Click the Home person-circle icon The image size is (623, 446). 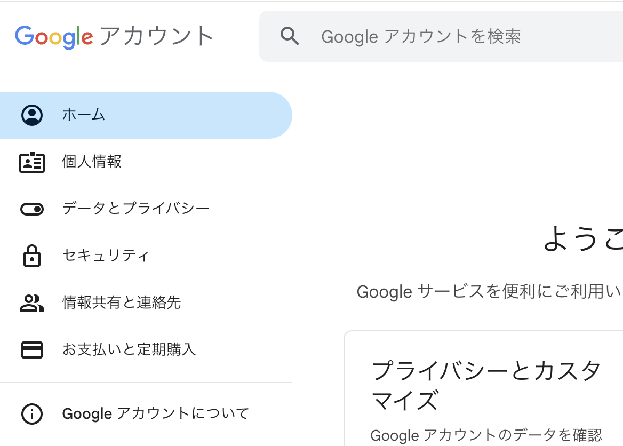(32, 115)
